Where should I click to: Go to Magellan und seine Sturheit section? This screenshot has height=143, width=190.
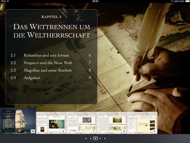tap(48, 71)
